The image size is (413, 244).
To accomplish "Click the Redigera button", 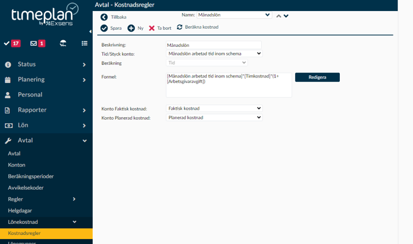I will pyautogui.click(x=317, y=77).
